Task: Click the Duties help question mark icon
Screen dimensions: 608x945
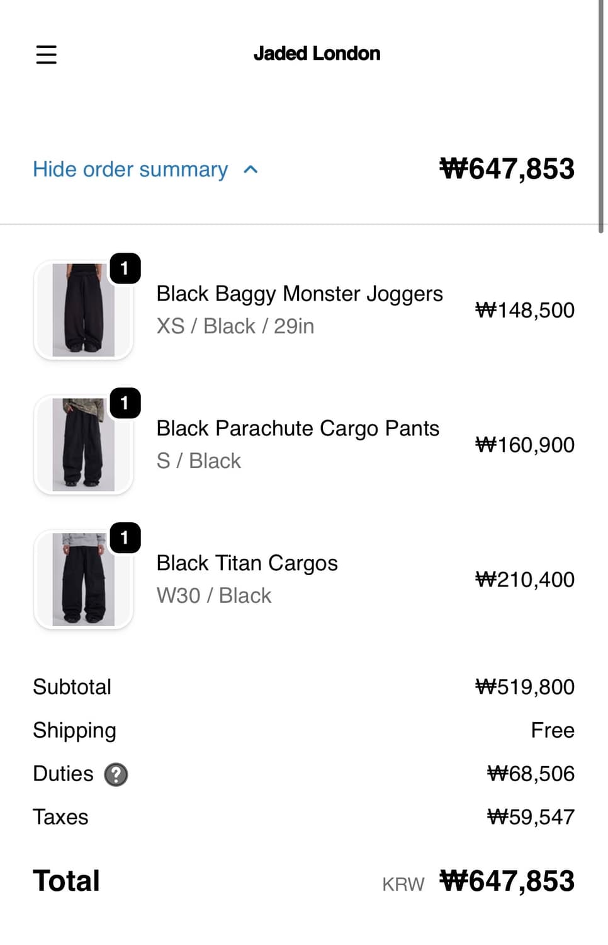Action: (116, 774)
